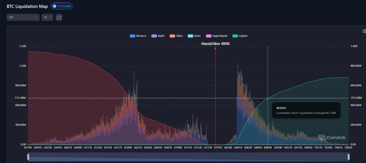
Task: Click the crosshair point on green curve
Action: tap(268, 99)
